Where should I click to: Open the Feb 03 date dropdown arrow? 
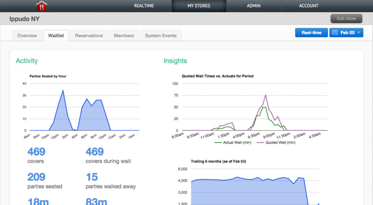(359, 32)
